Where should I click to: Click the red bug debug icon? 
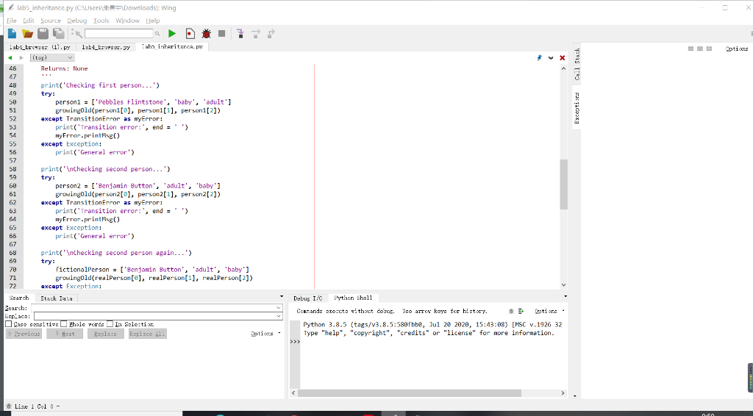tap(206, 34)
